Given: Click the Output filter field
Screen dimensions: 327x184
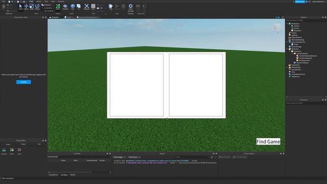Looking at the screenshot, I should [192, 157].
